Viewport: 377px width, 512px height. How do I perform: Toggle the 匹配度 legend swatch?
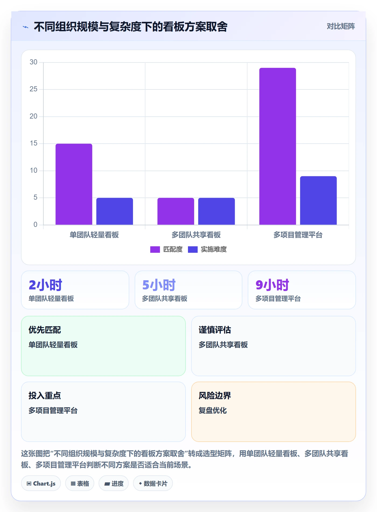[x=155, y=250]
